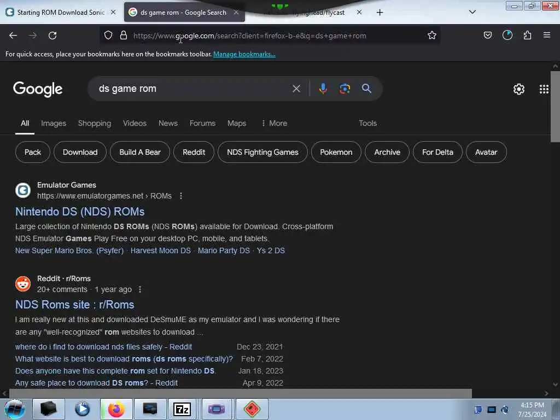Start a Google voice search
Image resolution: width=560 pixels, height=420 pixels.
pyautogui.click(x=323, y=89)
